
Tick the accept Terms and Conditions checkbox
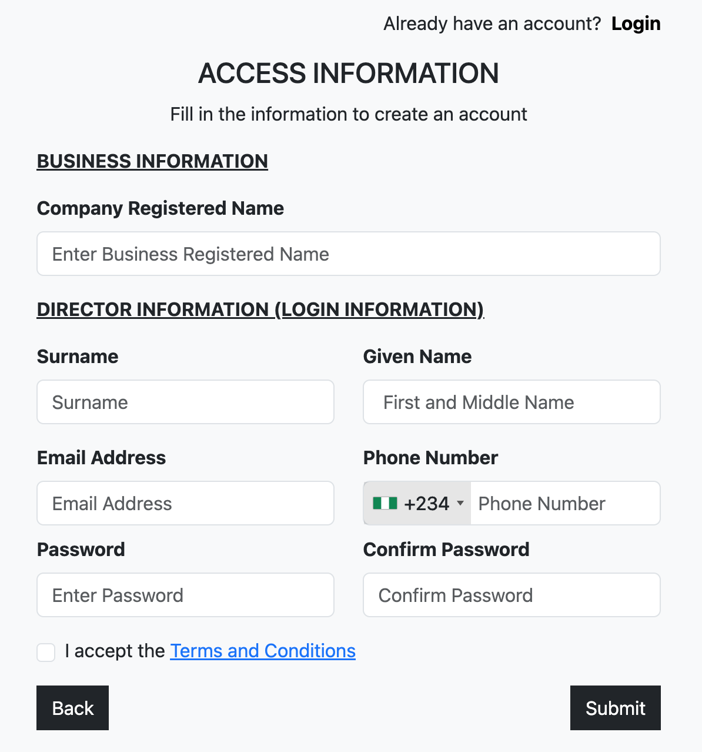(x=46, y=652)
